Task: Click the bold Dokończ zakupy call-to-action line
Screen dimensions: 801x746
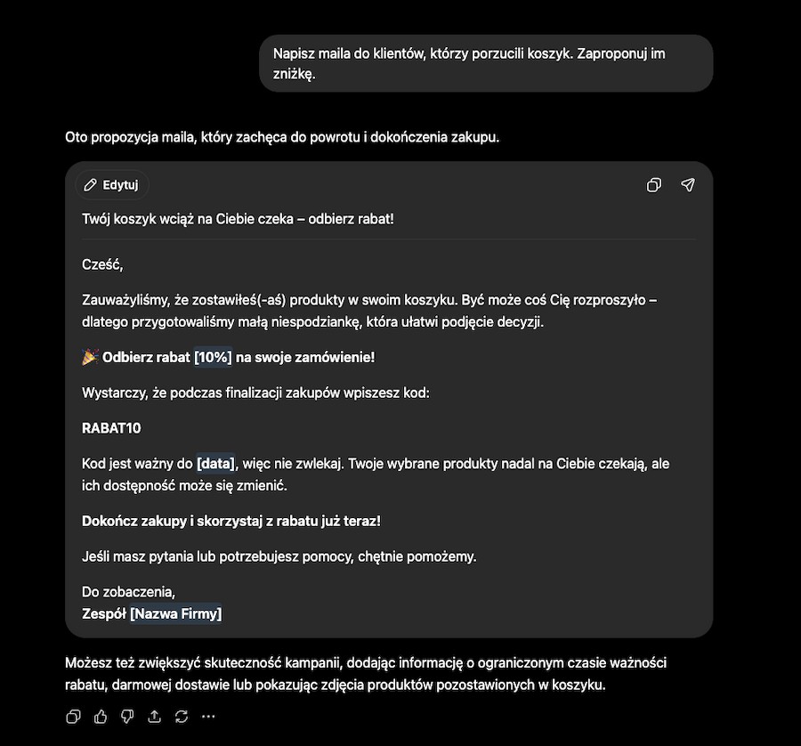Action: (231, 521)
